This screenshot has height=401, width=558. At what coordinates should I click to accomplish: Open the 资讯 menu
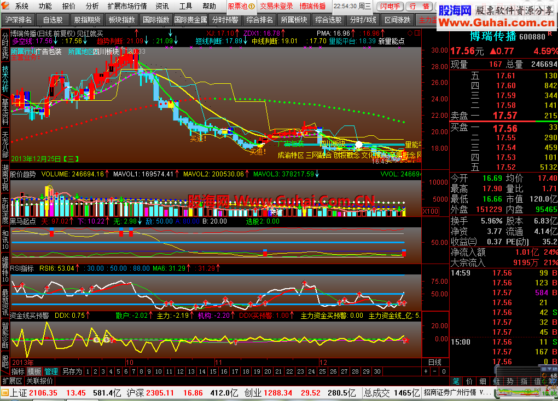[162, 6]
